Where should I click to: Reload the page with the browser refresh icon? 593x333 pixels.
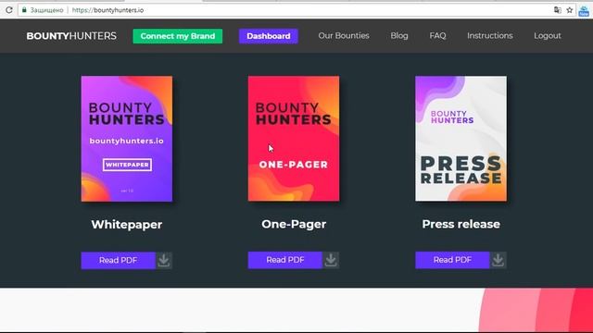coord(9,10)
